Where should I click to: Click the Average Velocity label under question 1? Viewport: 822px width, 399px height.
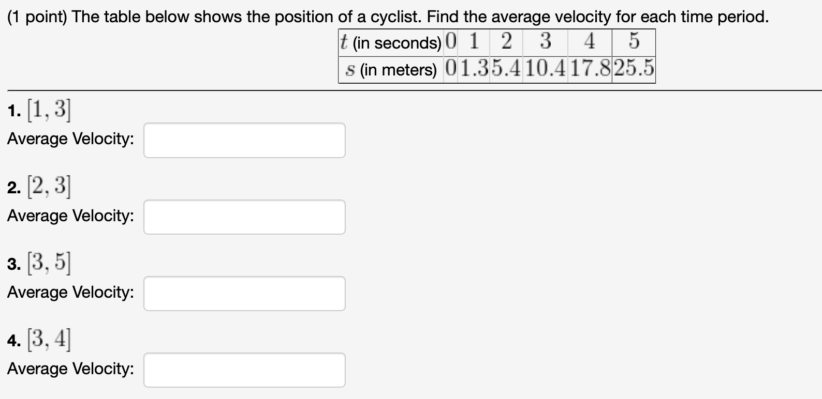click(x=69, y=139)
